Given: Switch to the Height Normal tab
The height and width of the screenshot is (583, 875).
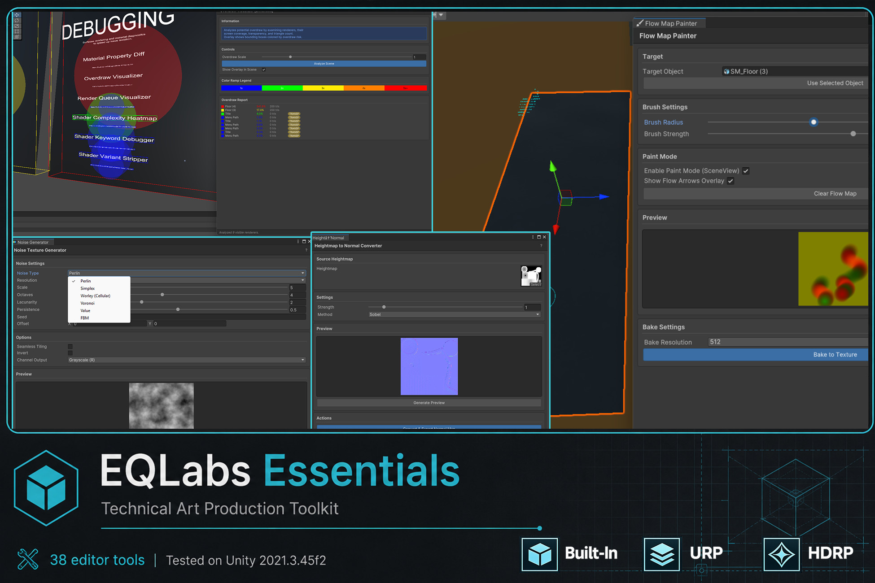Looking at the screenshot, I should click(330, 238).
